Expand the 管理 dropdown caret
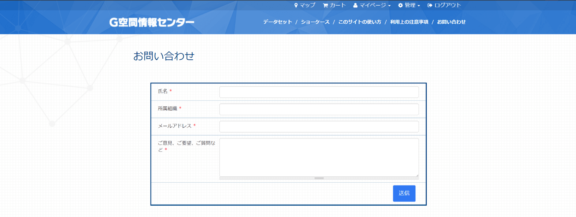 pyautogui.click(x=419, y=6)
